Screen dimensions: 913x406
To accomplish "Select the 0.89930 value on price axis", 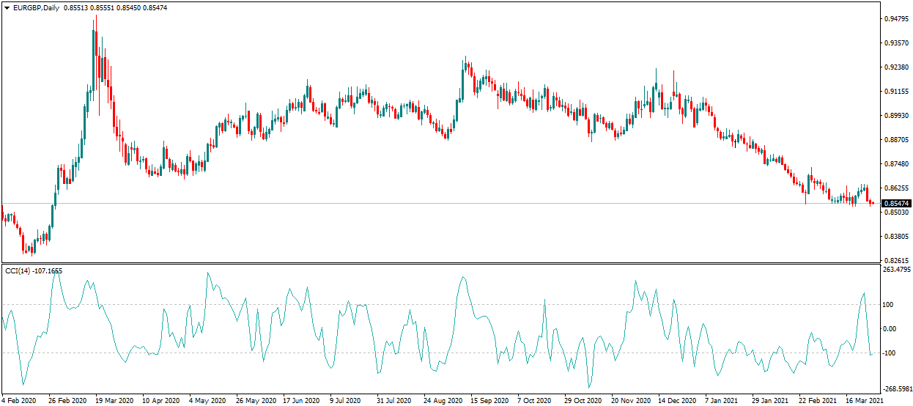I will click(897, 116).
